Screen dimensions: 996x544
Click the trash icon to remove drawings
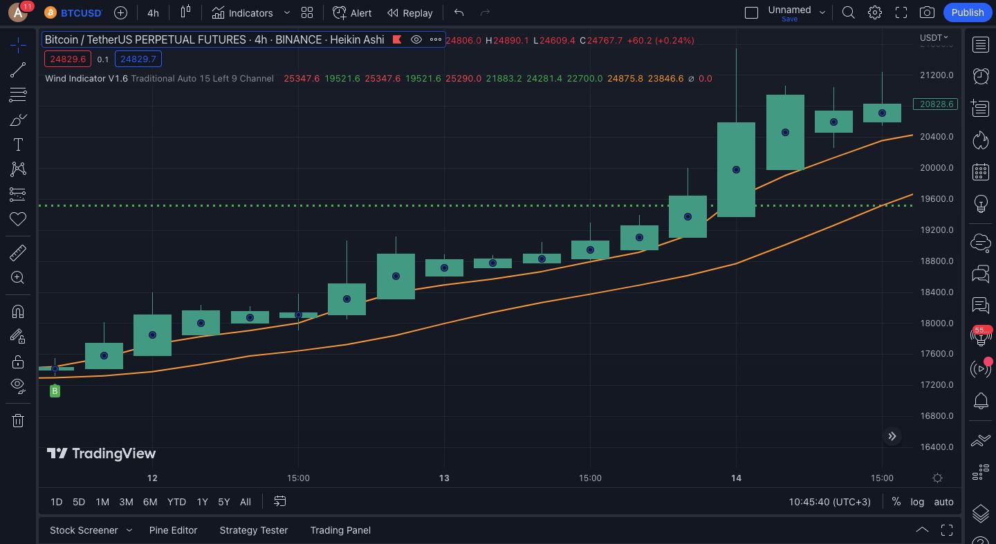(18, 420)
